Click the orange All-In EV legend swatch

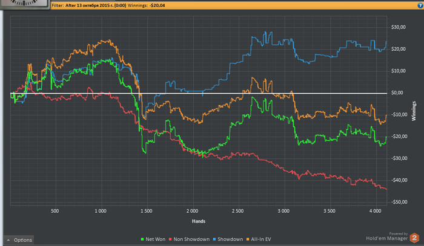[248, 239]
